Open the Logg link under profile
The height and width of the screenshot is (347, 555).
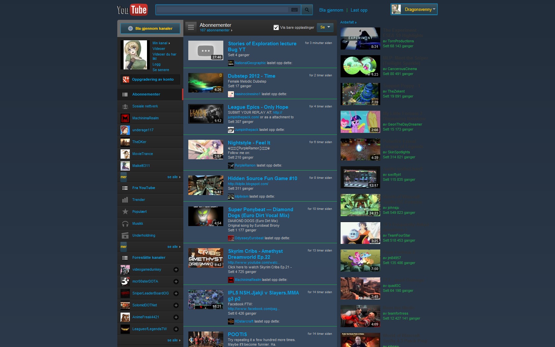pos(157,64)
